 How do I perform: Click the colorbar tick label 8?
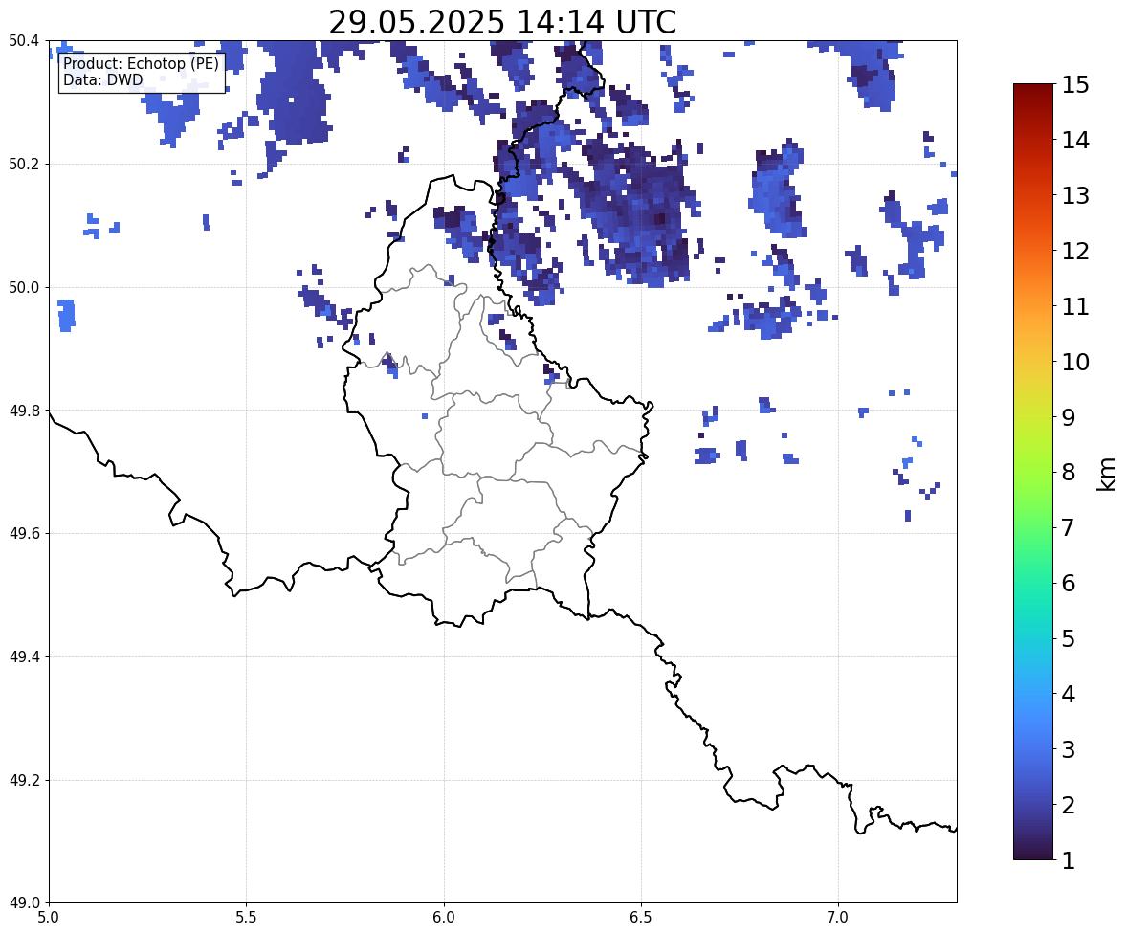click(1069, 473)
